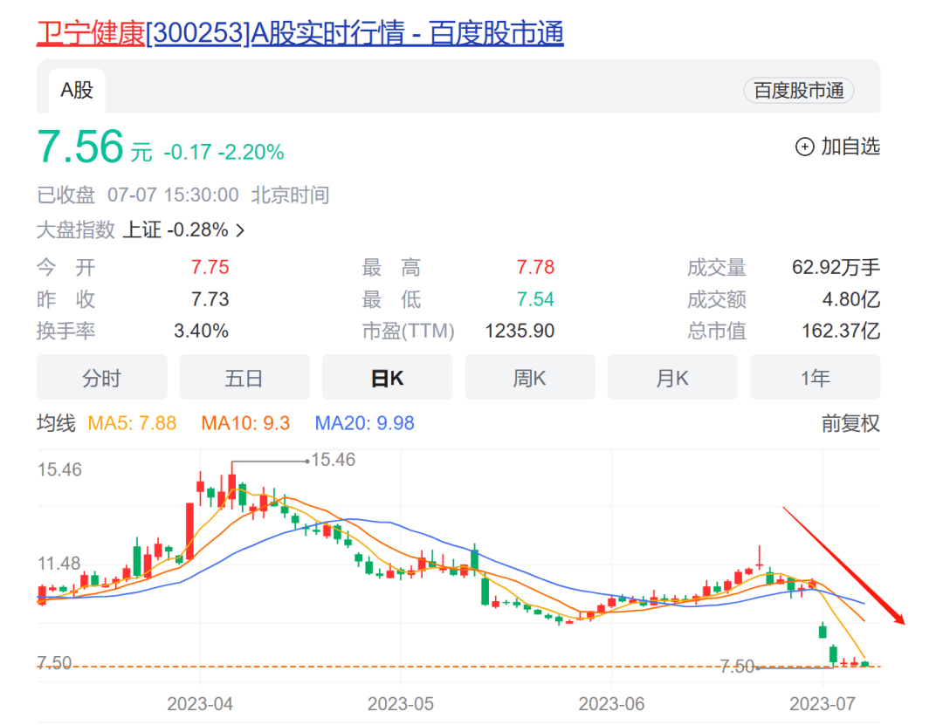Switch to the 分时 chart tab
Screen dimensions: 943x725
point(101,378)
